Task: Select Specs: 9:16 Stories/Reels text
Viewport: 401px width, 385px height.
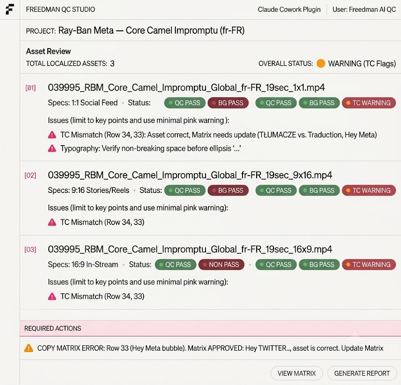Action: tap(89, 190)
